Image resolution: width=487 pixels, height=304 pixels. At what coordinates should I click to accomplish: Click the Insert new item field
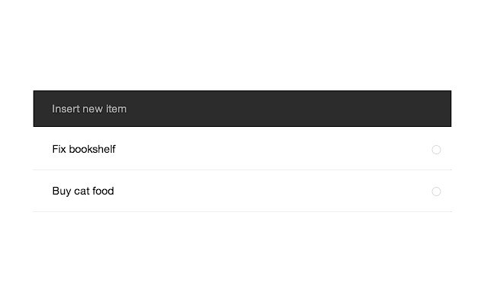(242, 109)
